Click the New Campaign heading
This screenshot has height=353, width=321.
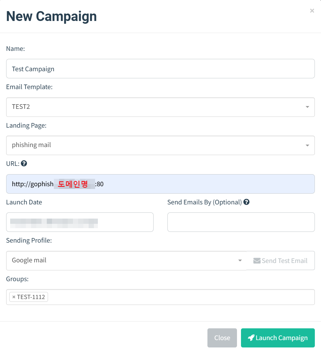point(51,16)
